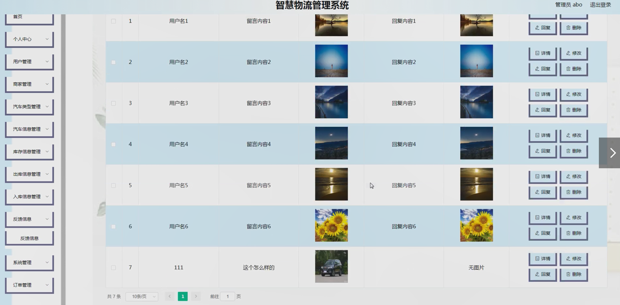Click the 修改 edit icon for 用户名3
This screenshot has width=620, height=305.
click(x=568, y=94)
